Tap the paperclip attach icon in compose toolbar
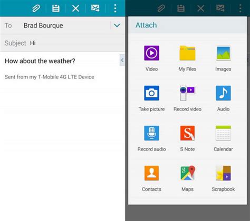The height and width of the screenshot is (221, 250). click(36, 8)
